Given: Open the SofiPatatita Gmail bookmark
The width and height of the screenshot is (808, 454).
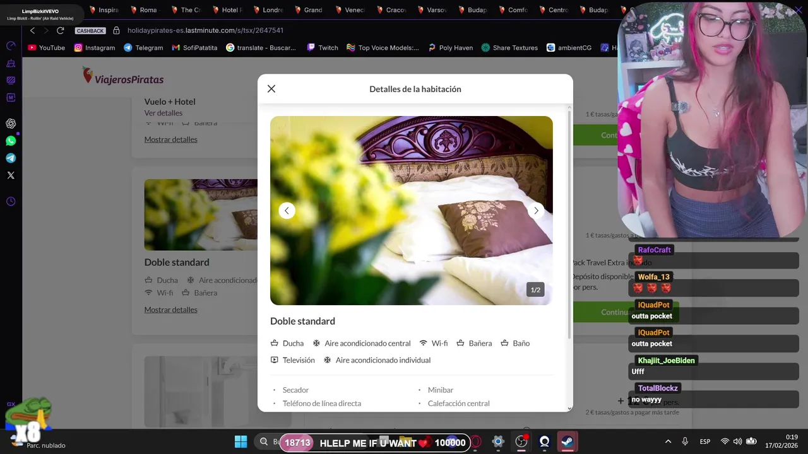Looking at the screenshot, I should coord(194,47).
